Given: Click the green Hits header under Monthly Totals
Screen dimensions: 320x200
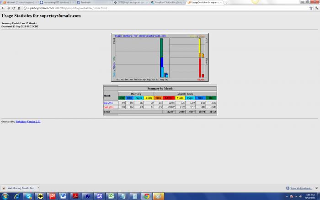Looking at the screenshot, I should [211, 98].
